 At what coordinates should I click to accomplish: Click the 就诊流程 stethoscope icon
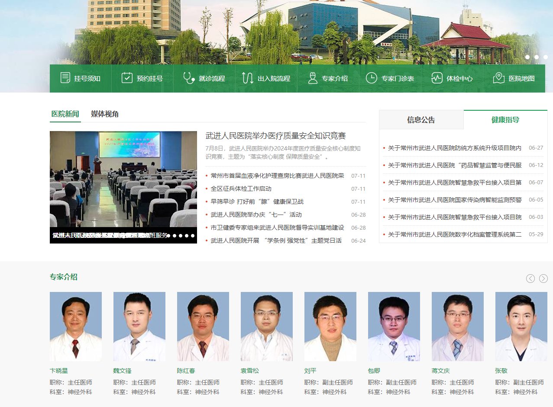(x=188, y=78)
